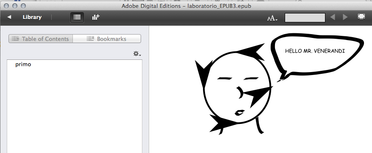
Task: Click the Table of Contents list icon
Action: click(15, 39)
